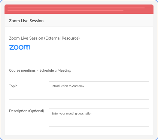Click the red alert banner

pos(79,9)
